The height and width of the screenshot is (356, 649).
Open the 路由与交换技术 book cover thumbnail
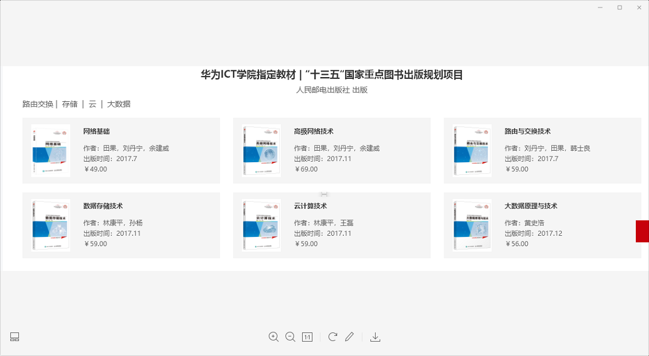pyautogui.click(x=472, y=151)
